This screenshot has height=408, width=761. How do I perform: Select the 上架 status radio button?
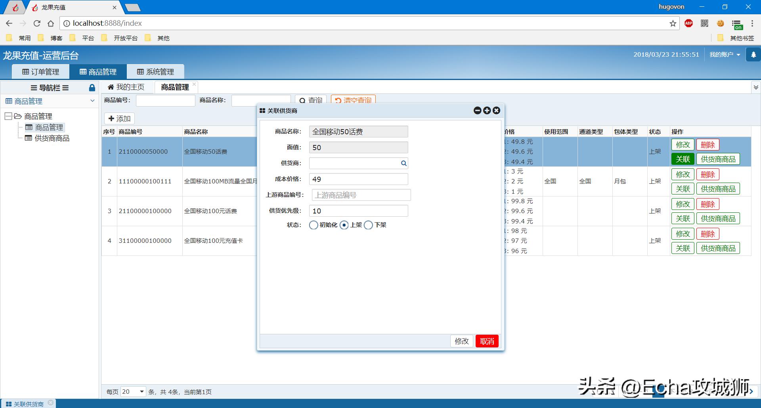(x=344, y=225)
